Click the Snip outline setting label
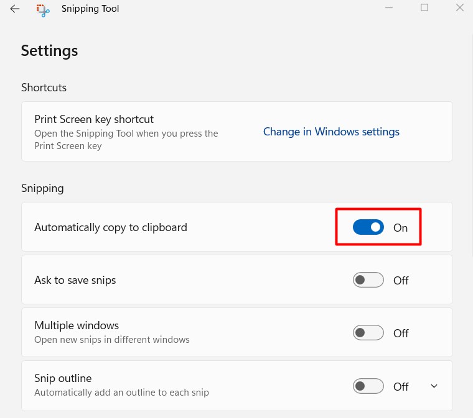The height and width of the screenshot is (418, 473). pos(63,378)
